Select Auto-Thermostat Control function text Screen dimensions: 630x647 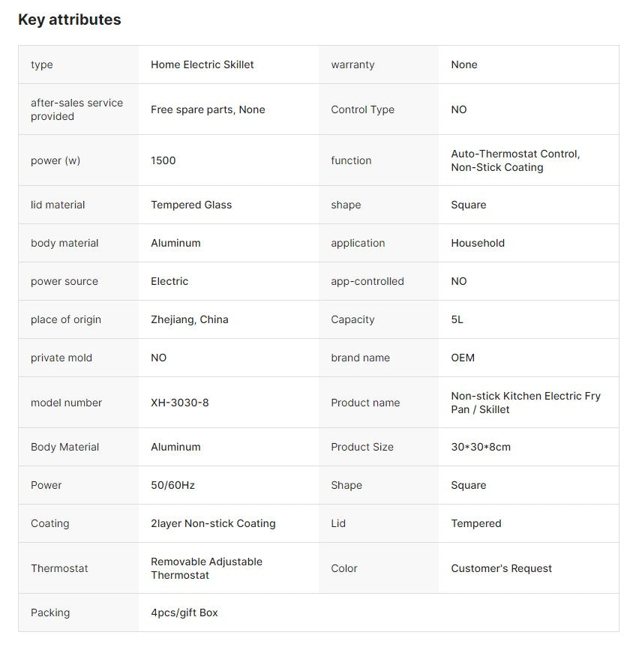coord(515,154)
